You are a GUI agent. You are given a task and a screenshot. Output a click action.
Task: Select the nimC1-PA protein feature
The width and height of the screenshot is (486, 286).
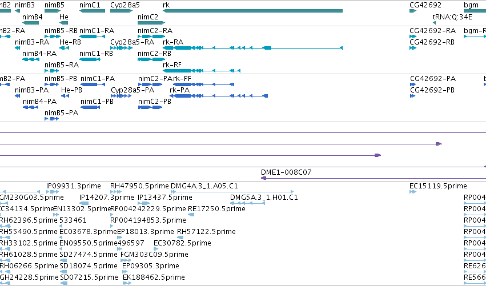click(93, 84)
